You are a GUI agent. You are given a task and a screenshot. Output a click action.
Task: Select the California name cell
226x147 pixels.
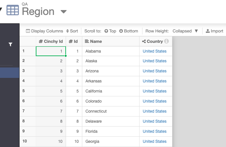pos(111,91)
